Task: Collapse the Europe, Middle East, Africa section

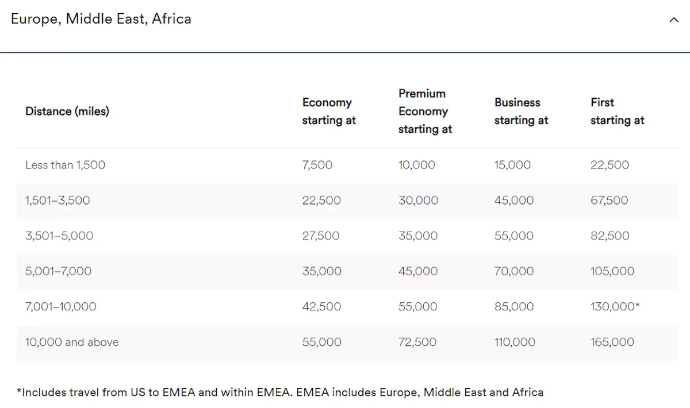Action: (674, 20)
